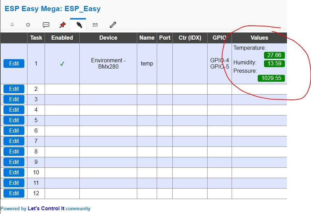311x214 pixels.
Task: Open the Tools wrench tab
Action: 113,25
